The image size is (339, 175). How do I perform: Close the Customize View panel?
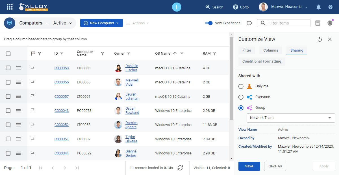tap(330, 39)
